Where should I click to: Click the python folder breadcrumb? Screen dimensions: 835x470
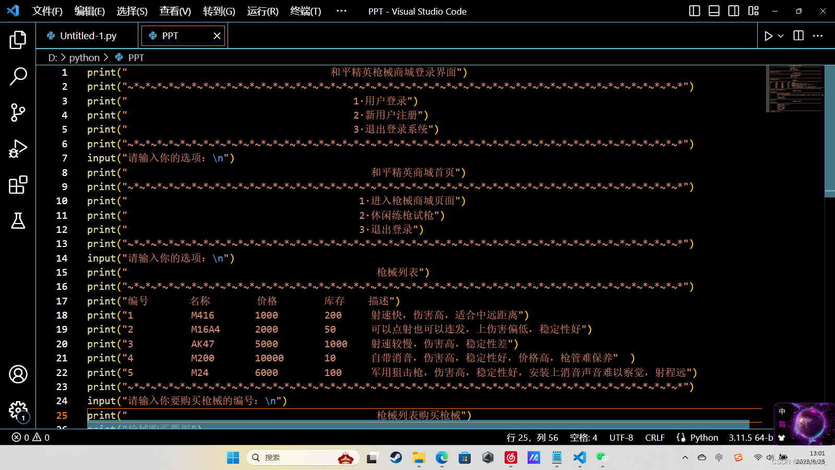click(85, 57)
